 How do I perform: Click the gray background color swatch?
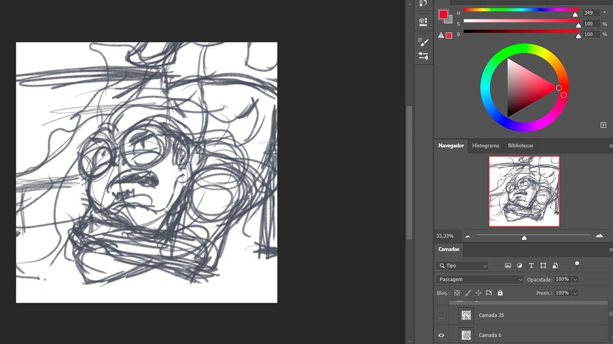pyautogui.click(x=450, y=20)
